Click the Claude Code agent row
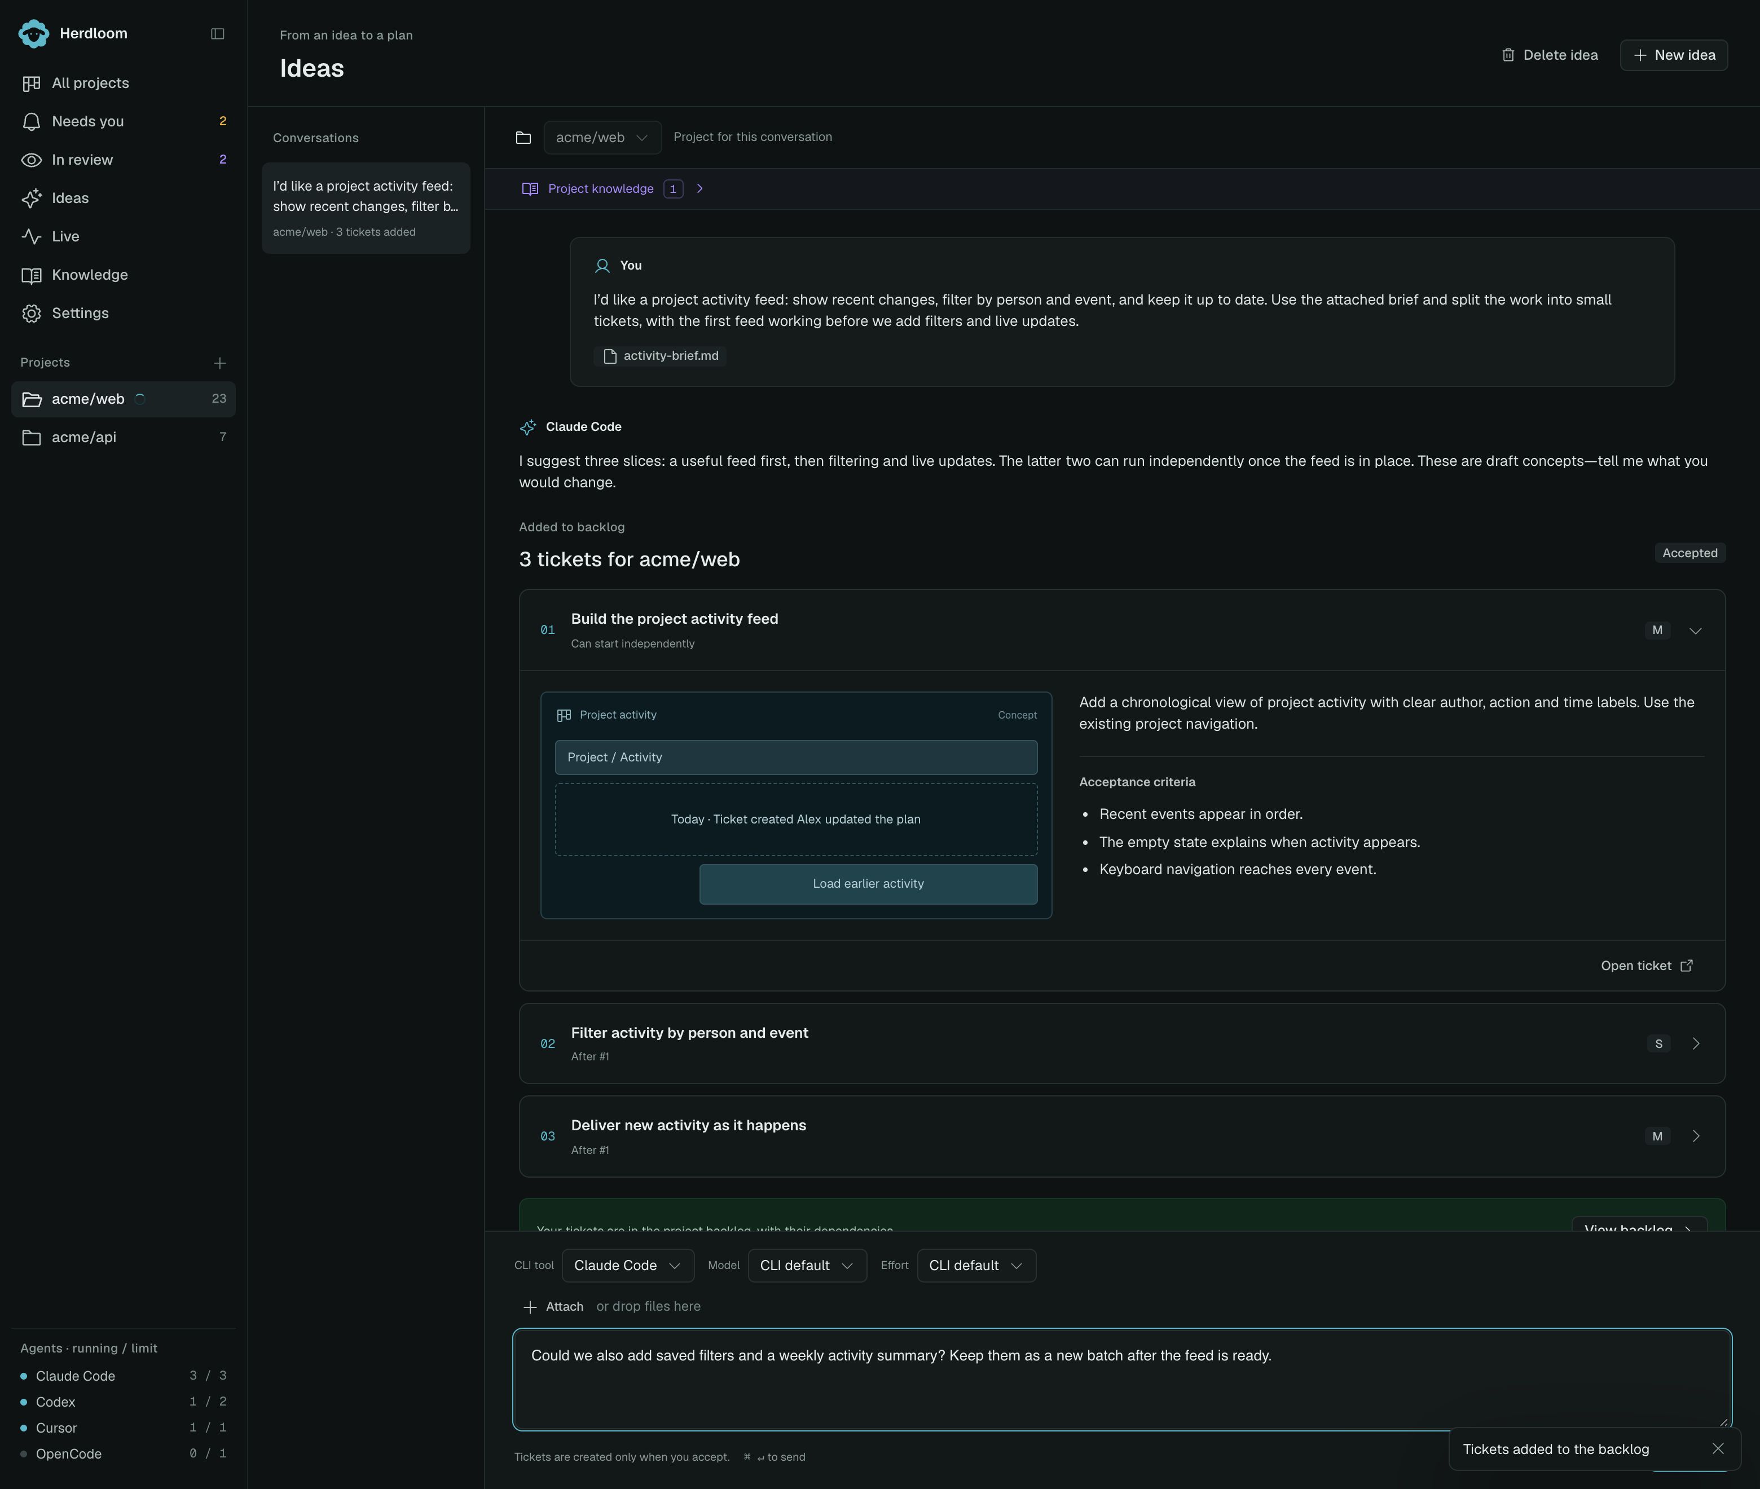Screen dimensions: 1760x1489 tap(123, 1376)
